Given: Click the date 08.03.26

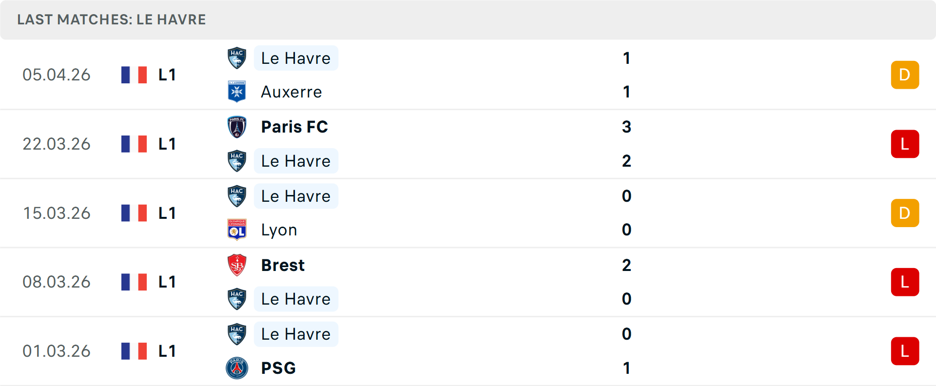Looking at the screenshot, I should tap(57, 282).
